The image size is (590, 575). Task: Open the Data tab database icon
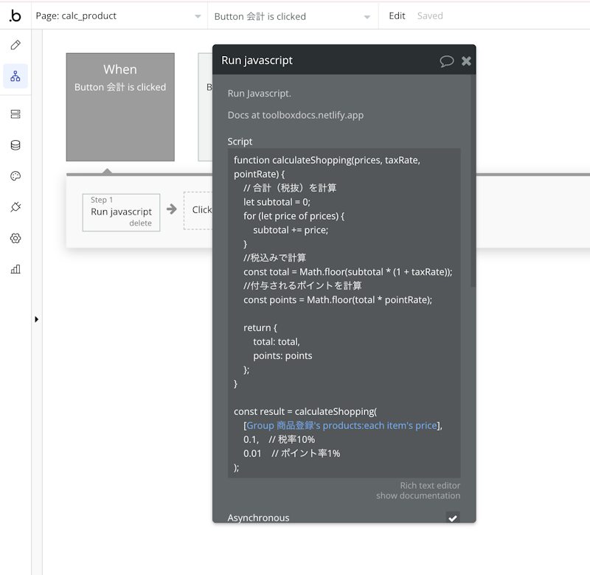pyautogui.click(x=15, y=144)
